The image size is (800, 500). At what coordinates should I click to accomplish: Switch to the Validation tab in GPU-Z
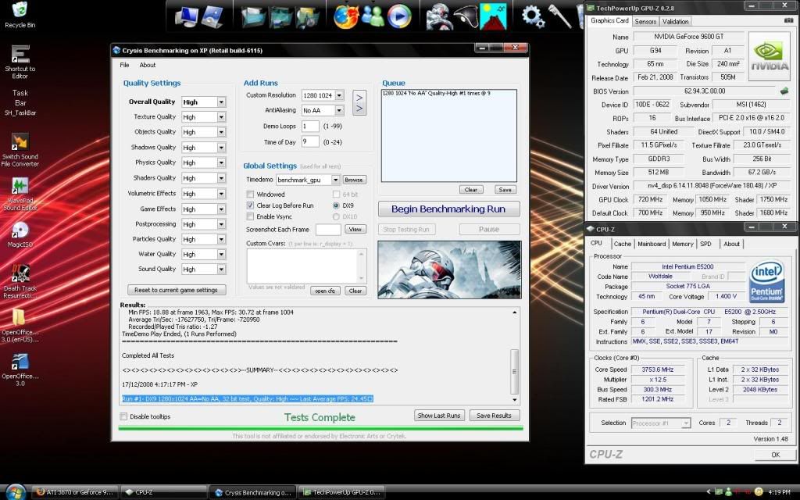tap(676, 21)
